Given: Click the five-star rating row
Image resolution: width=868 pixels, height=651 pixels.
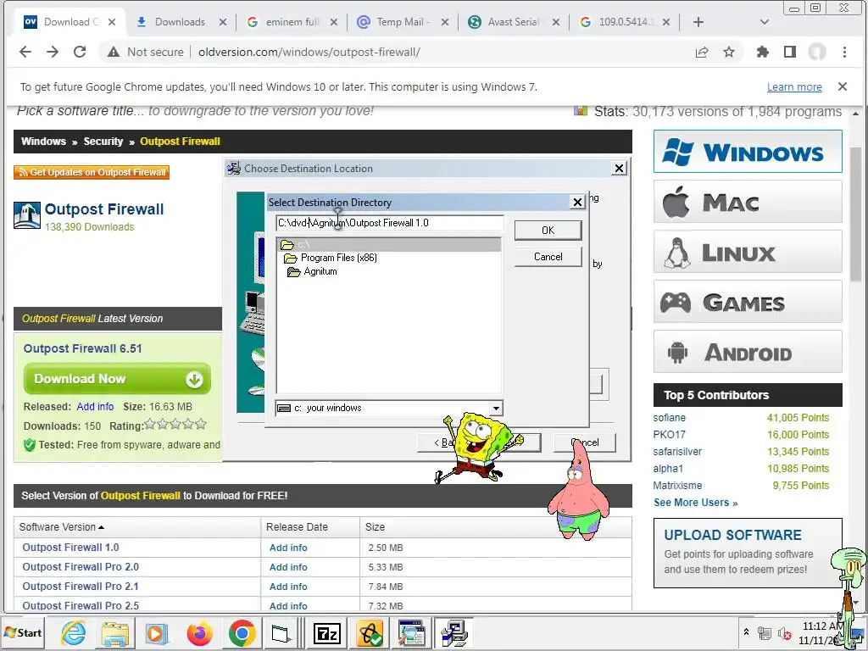Looking at the screenshot, I should tap(175, 425).
